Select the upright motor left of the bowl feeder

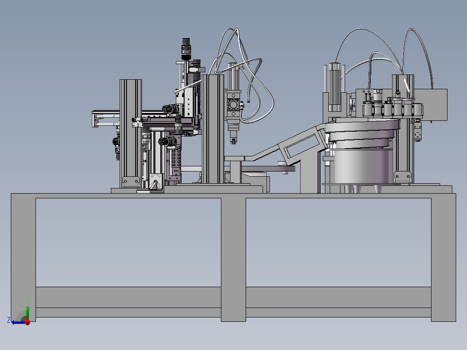(334, 87)
